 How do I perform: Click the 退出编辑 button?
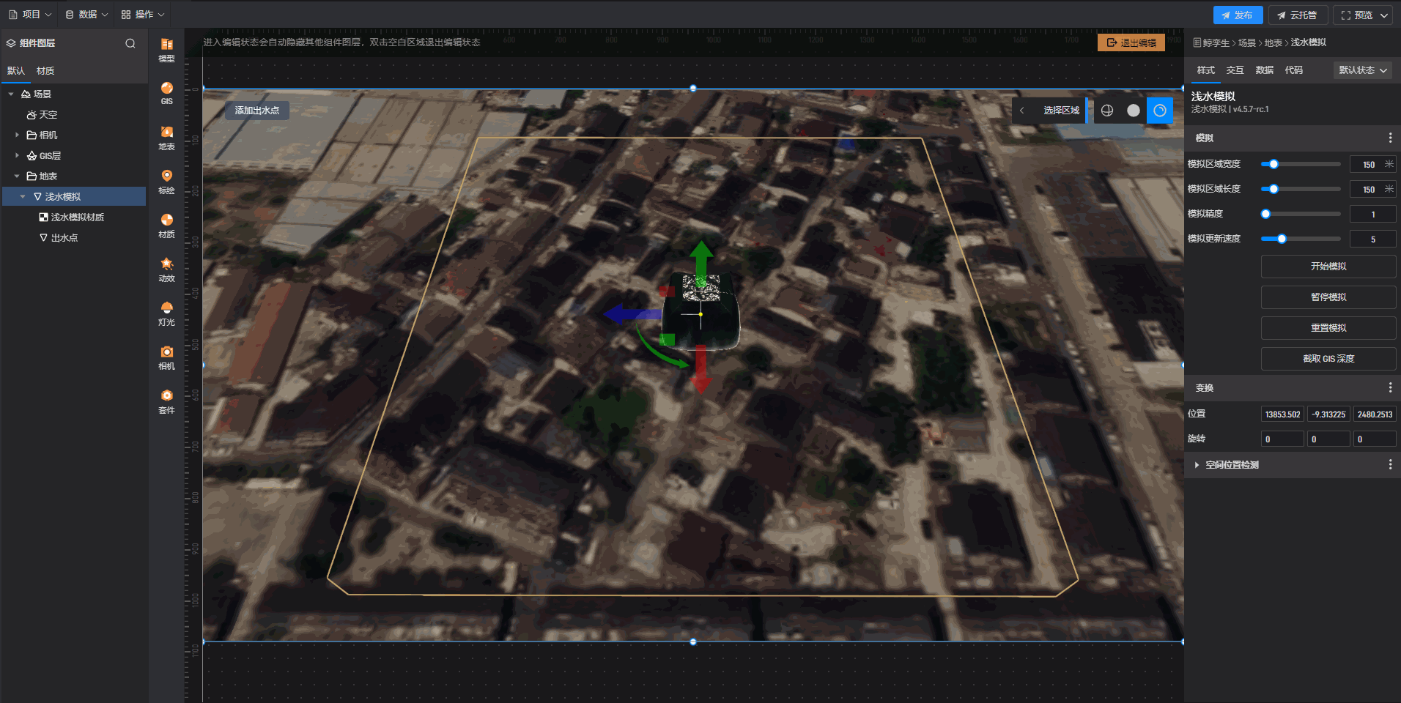1131,43
